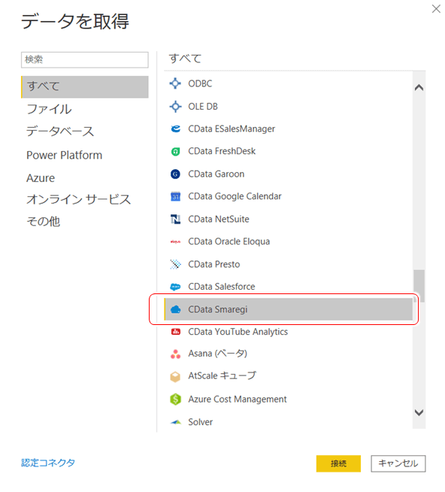Choose CData Salesforce text
This screenshot has height=492, width=445.
click(x=222, y=287)
